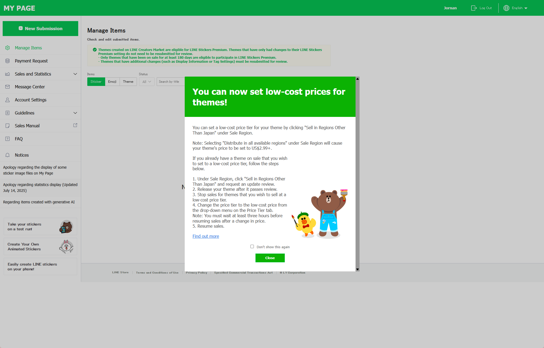Screen dimensions: 544x348
Task: Open Payment Request in sidebar
Action: tap(40, 61)
